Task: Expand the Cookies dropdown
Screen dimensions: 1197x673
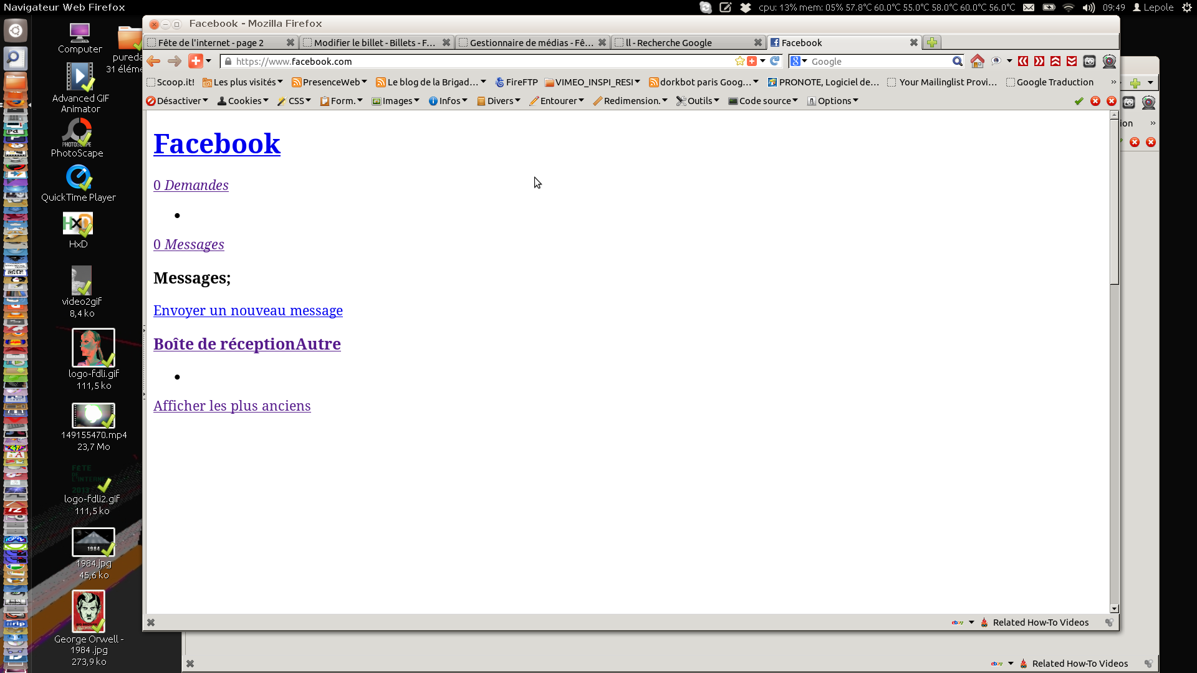Action: click(x=243, y=101)
